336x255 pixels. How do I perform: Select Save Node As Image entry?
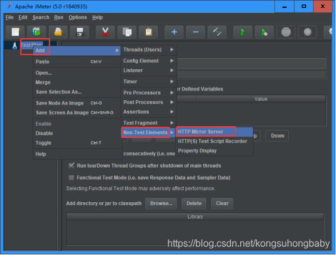(77, 103)
